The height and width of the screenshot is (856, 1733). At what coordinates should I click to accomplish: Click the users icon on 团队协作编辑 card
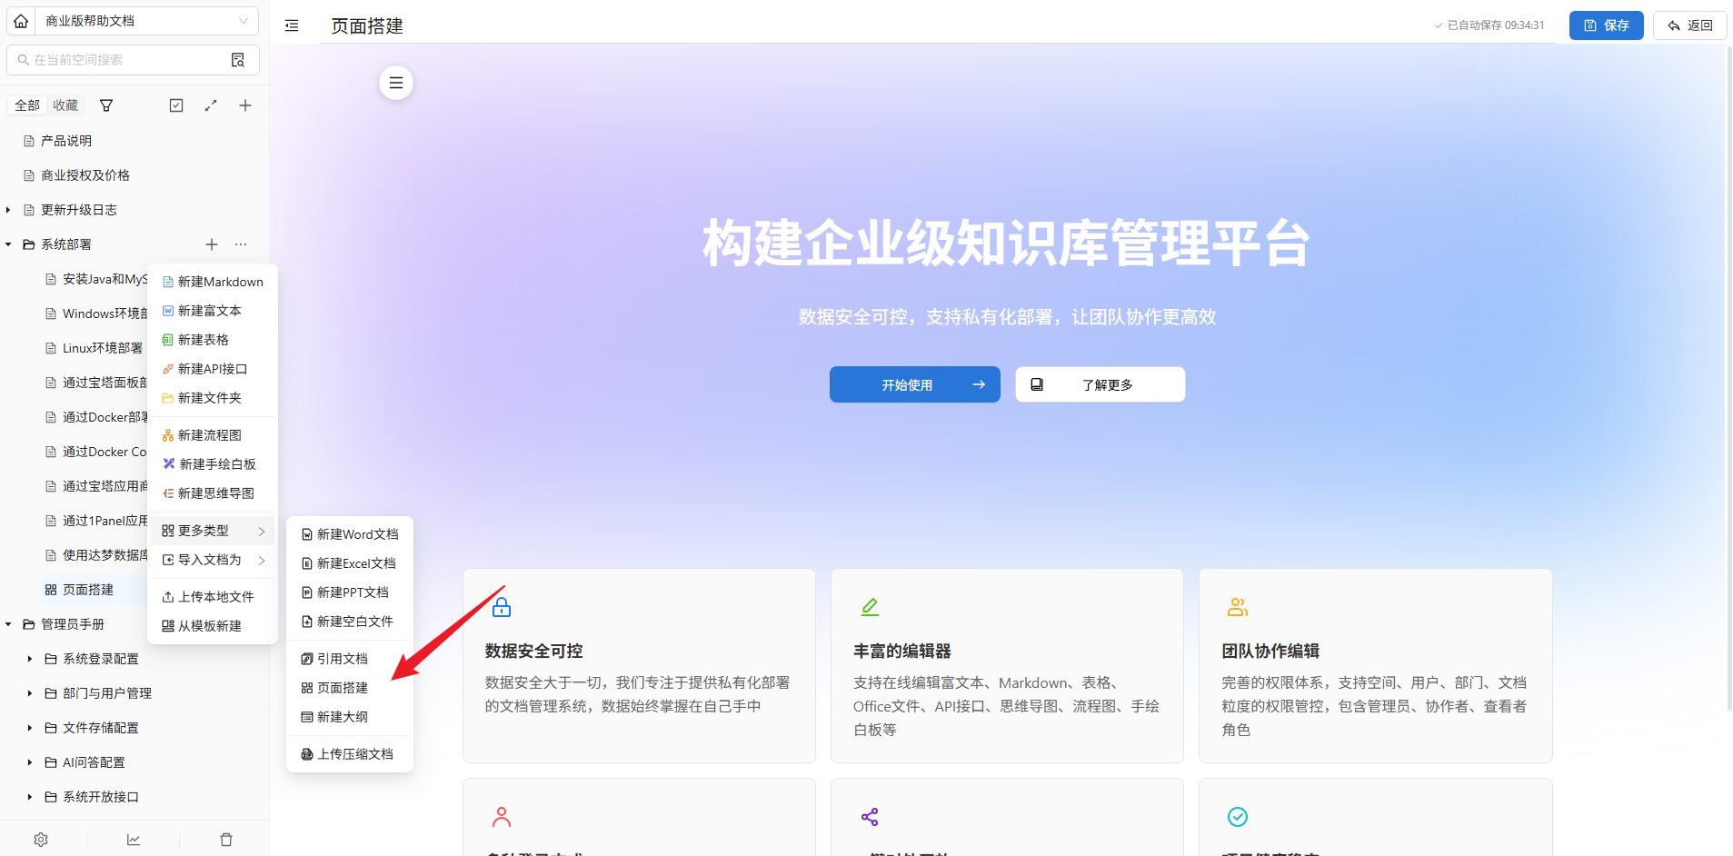coord(1238,607)
